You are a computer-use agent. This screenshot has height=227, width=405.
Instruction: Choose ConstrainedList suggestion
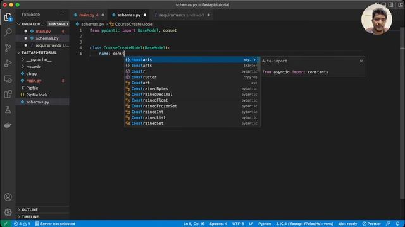tap(191, 118)
